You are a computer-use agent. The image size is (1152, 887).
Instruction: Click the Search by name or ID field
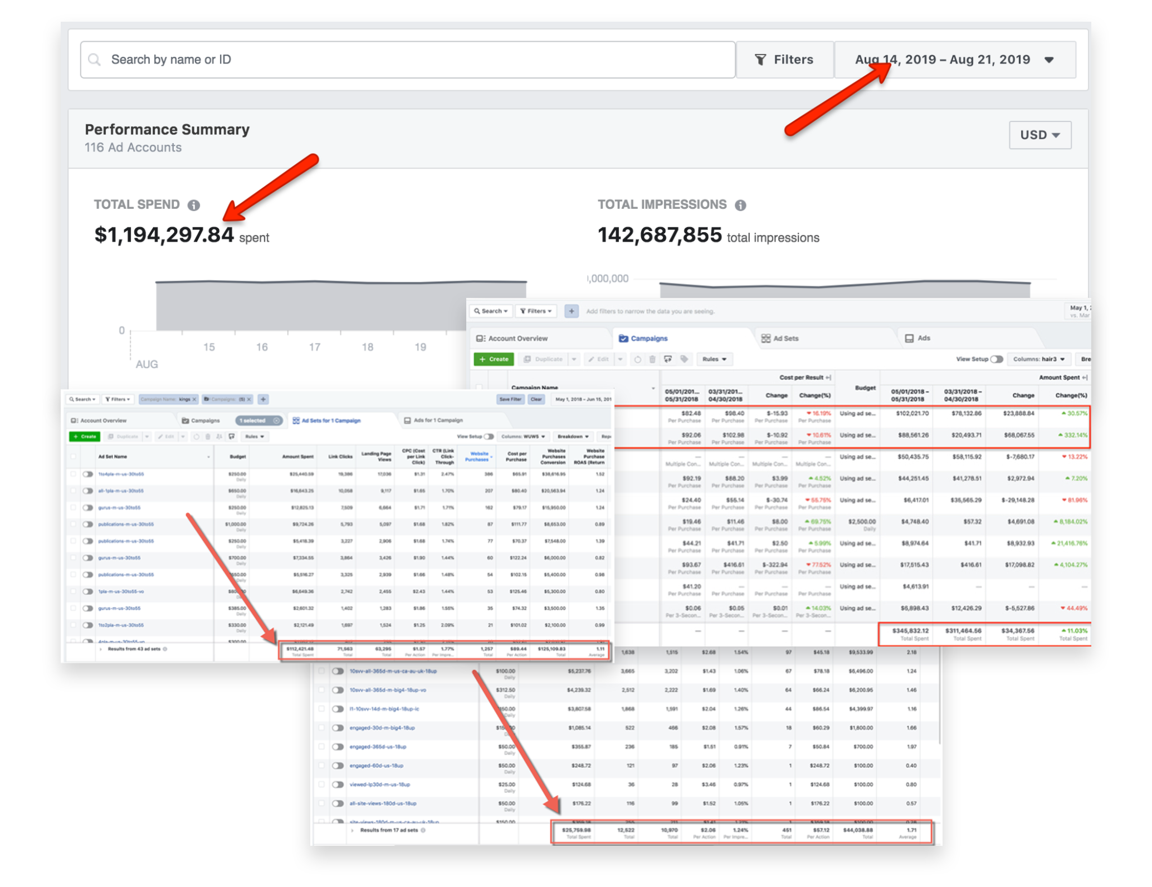tap(407, 60)
